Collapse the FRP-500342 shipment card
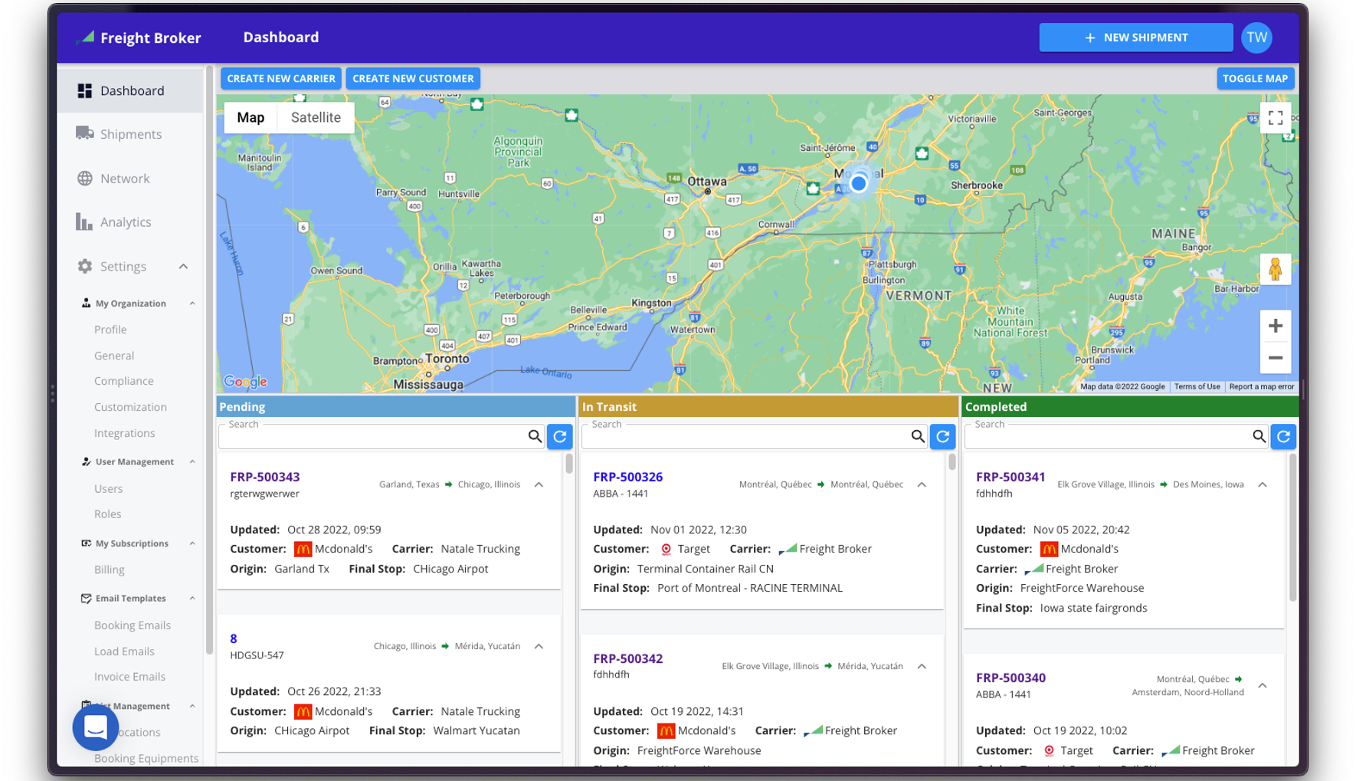The width and height of the screenshot is (1356, 781). tap(922, 666)
